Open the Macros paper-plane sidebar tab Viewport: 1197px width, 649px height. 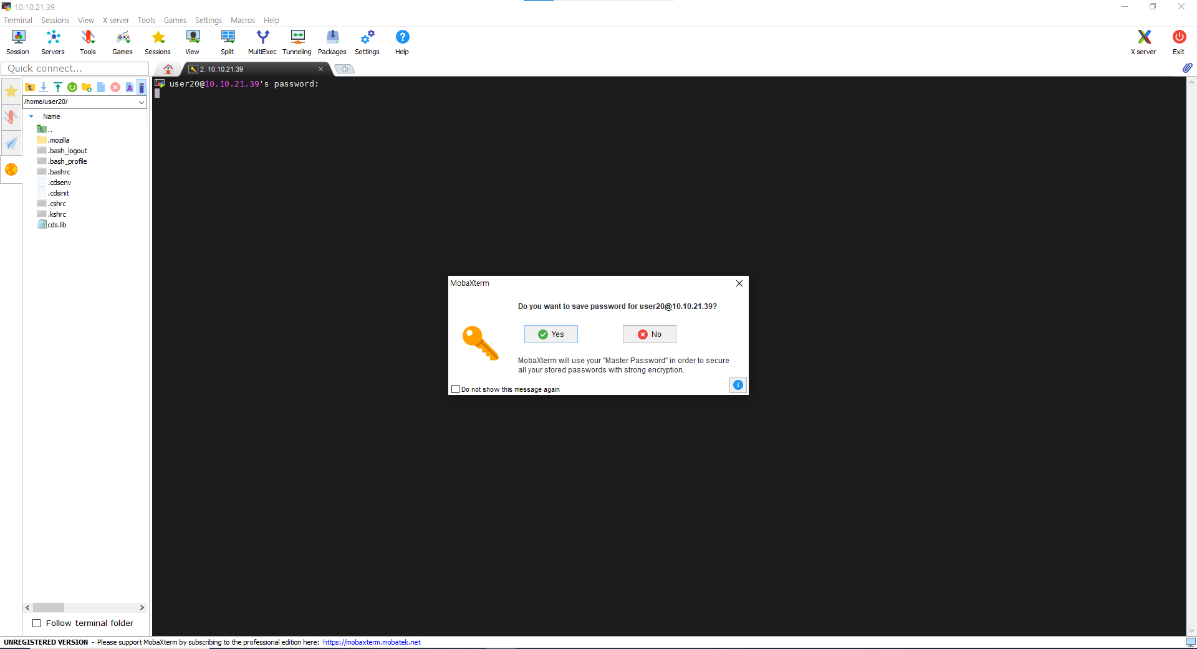(11, 143)
